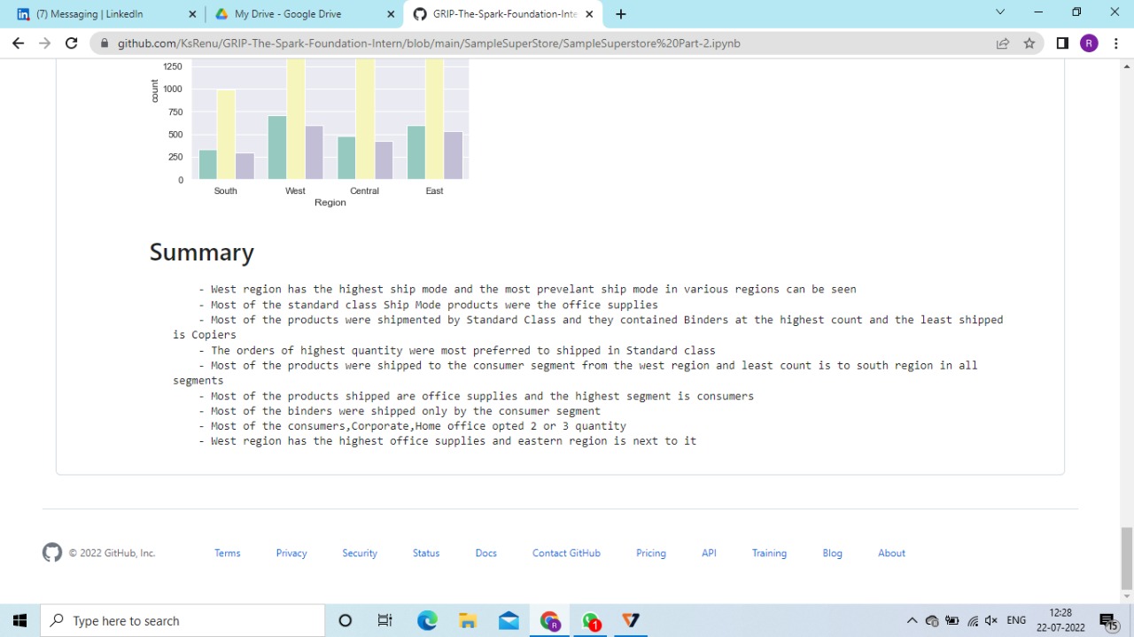Open File Explorer from the taskbar
This screenshot has height=637, width=1134.
pos(468,620)
